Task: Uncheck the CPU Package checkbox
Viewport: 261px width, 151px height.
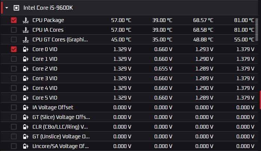Action: tap(14, 20)
